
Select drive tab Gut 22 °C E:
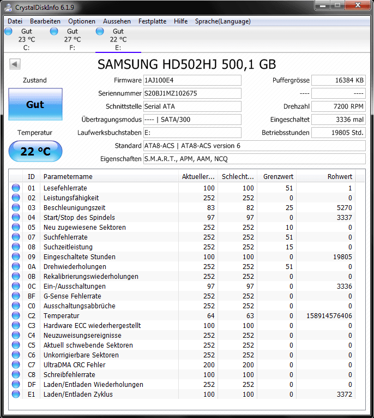click(118, 39)
